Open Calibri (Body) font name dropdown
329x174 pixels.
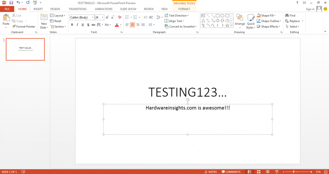(93, 18)
